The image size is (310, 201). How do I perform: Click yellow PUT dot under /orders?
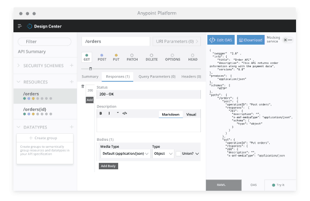tap(33, 98)
